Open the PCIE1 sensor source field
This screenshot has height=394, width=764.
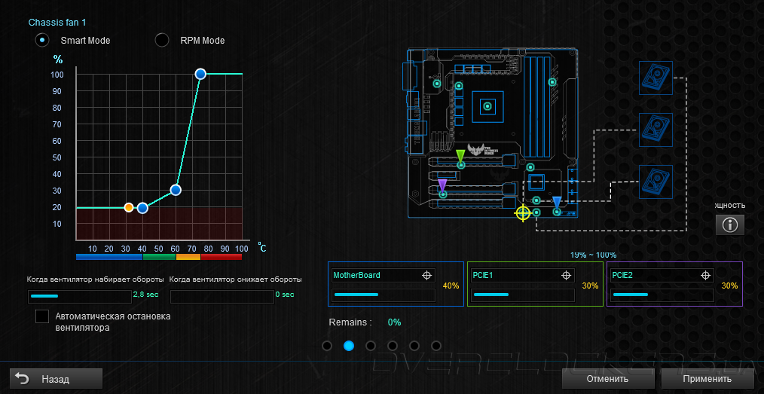(x=522, y=275)
